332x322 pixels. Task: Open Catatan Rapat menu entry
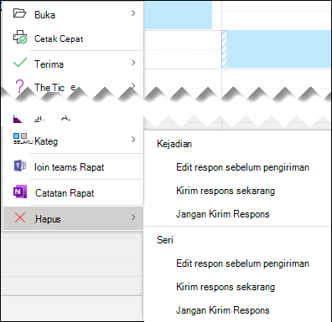73,192
